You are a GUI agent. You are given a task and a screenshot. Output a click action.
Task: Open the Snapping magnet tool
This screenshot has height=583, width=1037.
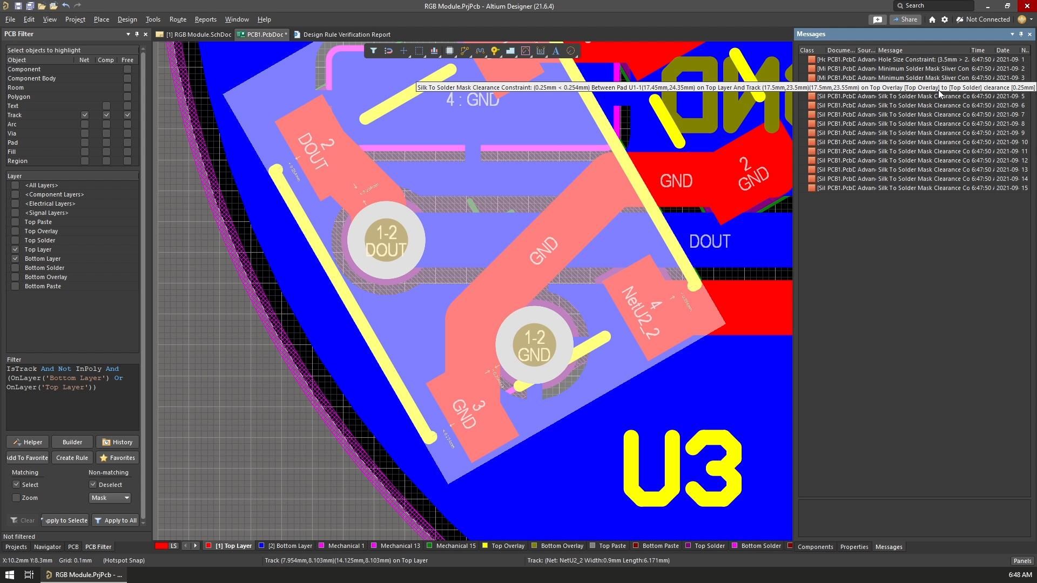[388, 51]
